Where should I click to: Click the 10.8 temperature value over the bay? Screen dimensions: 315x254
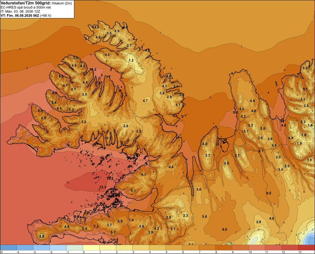click(x=110, y=179)
